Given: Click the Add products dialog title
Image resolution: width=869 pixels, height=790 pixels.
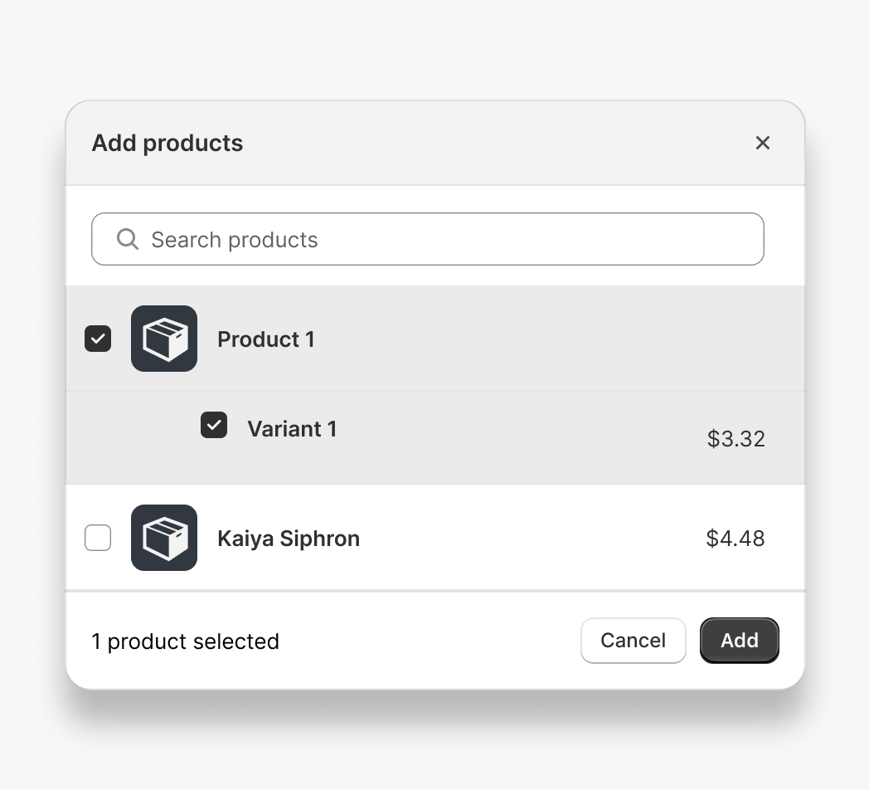Looking at the screenshot, I should (167, 143).
